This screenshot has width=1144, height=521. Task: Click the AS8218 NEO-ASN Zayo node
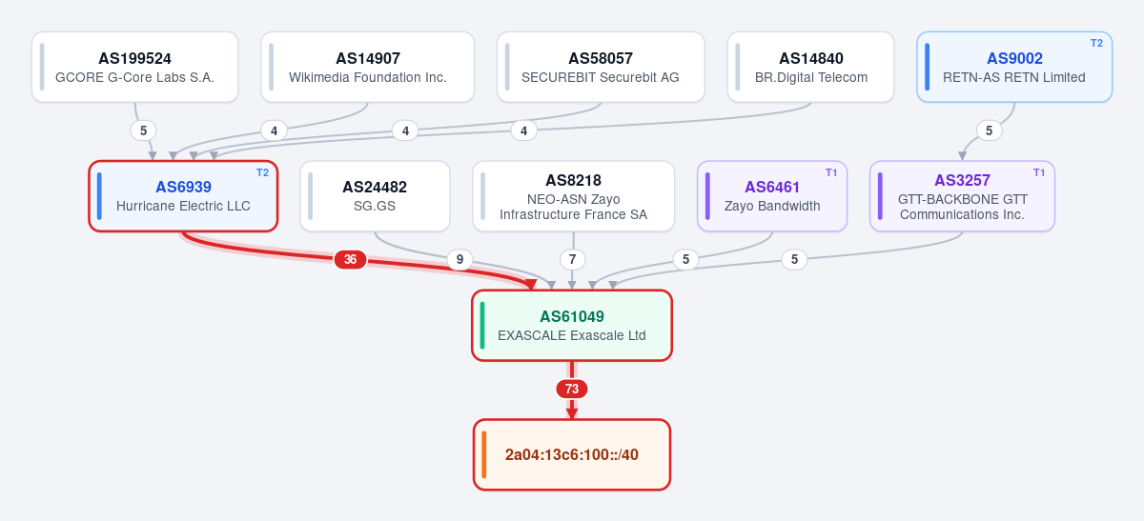click(574, 196)
